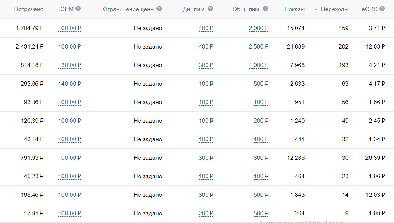Image resolution: width=394 pixels, height=223 pixels.
Task: Click the help icon next to Общ. лим.
Action: (265, 9)
